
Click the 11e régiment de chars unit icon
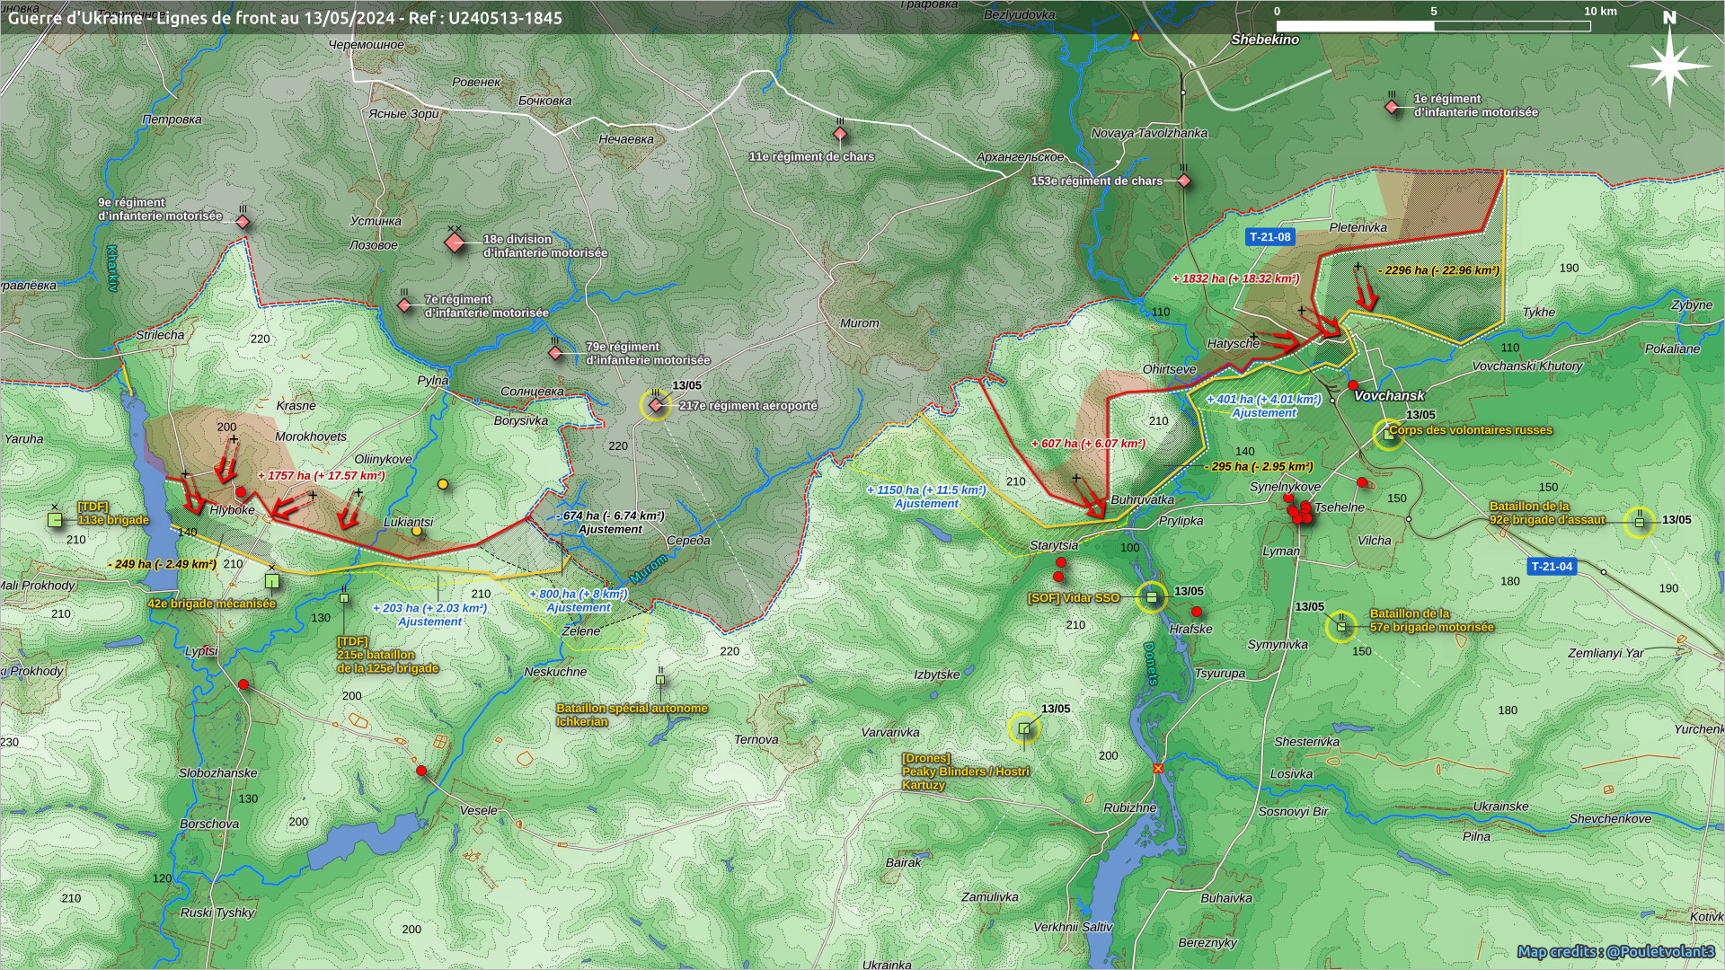(840, 135)
